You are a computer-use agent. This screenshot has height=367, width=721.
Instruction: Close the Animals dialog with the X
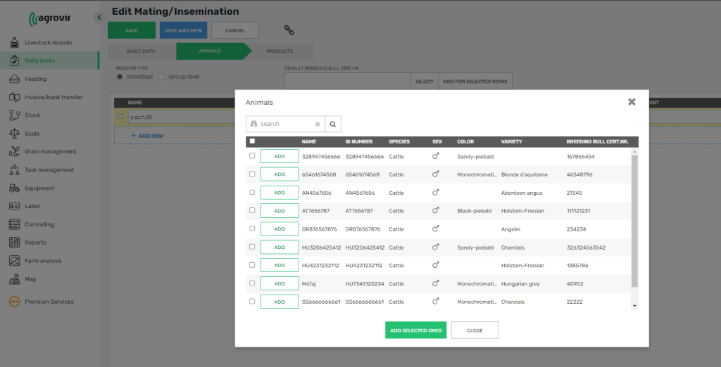click(632, 102)
